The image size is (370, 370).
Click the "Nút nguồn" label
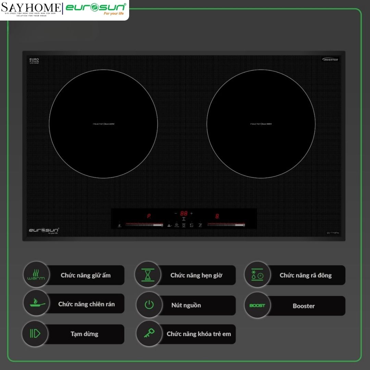click(x=186, y=305)
